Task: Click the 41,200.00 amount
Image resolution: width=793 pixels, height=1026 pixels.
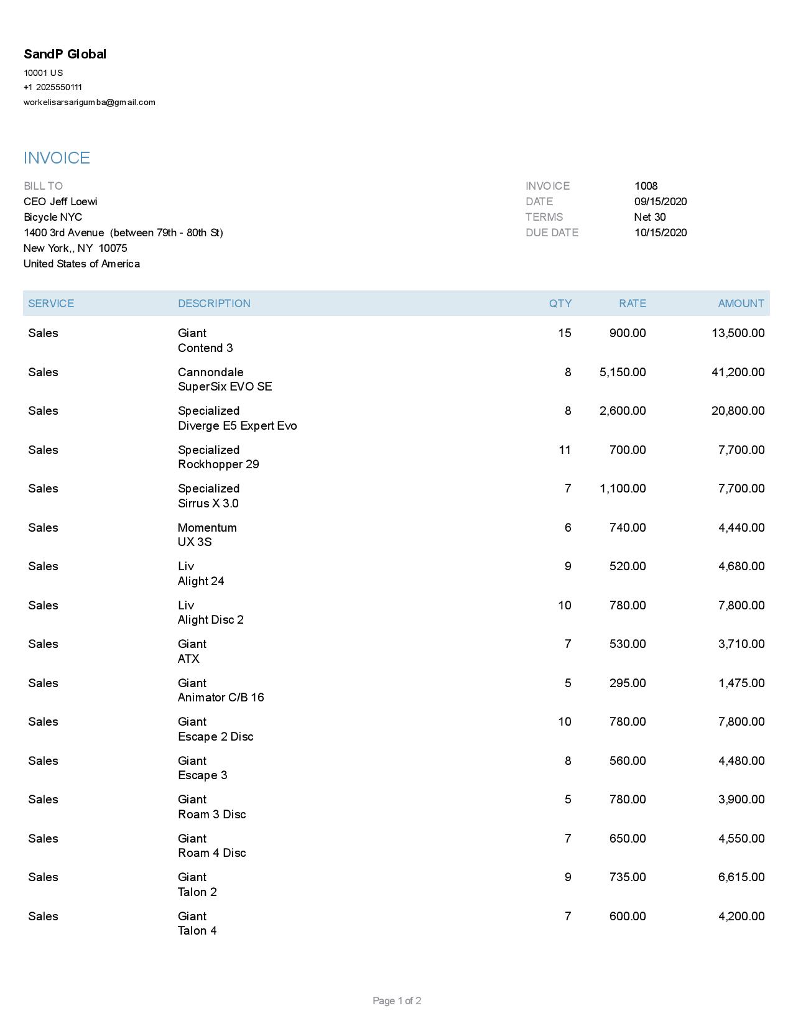Action: click(738, 372)
